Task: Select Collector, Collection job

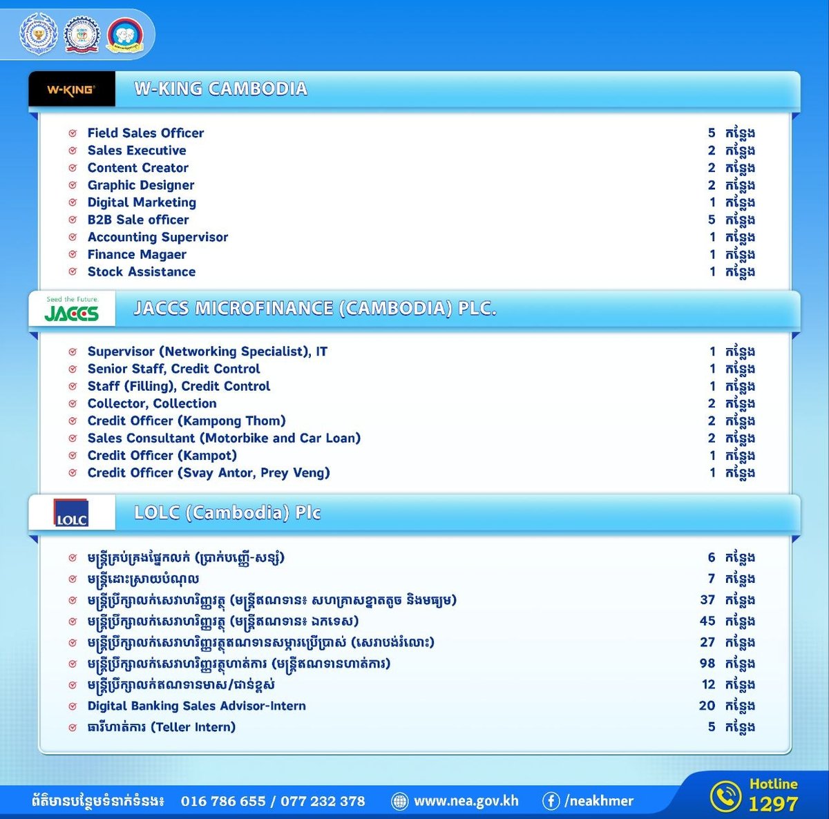Action: tap(152, 403)
